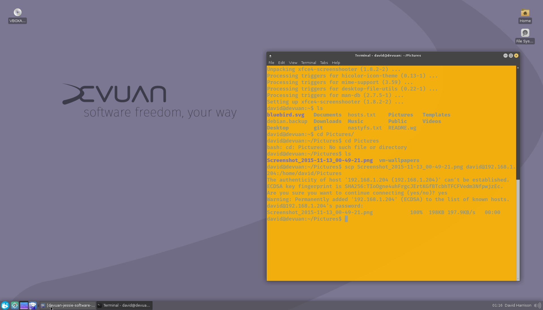
Task: Click the David Harrison user name in the panel
Action: [518, 305]
